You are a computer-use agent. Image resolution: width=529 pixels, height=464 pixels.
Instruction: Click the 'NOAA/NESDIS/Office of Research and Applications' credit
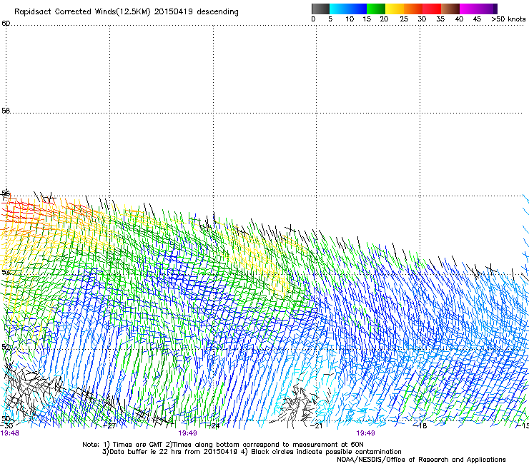point(421,460)
